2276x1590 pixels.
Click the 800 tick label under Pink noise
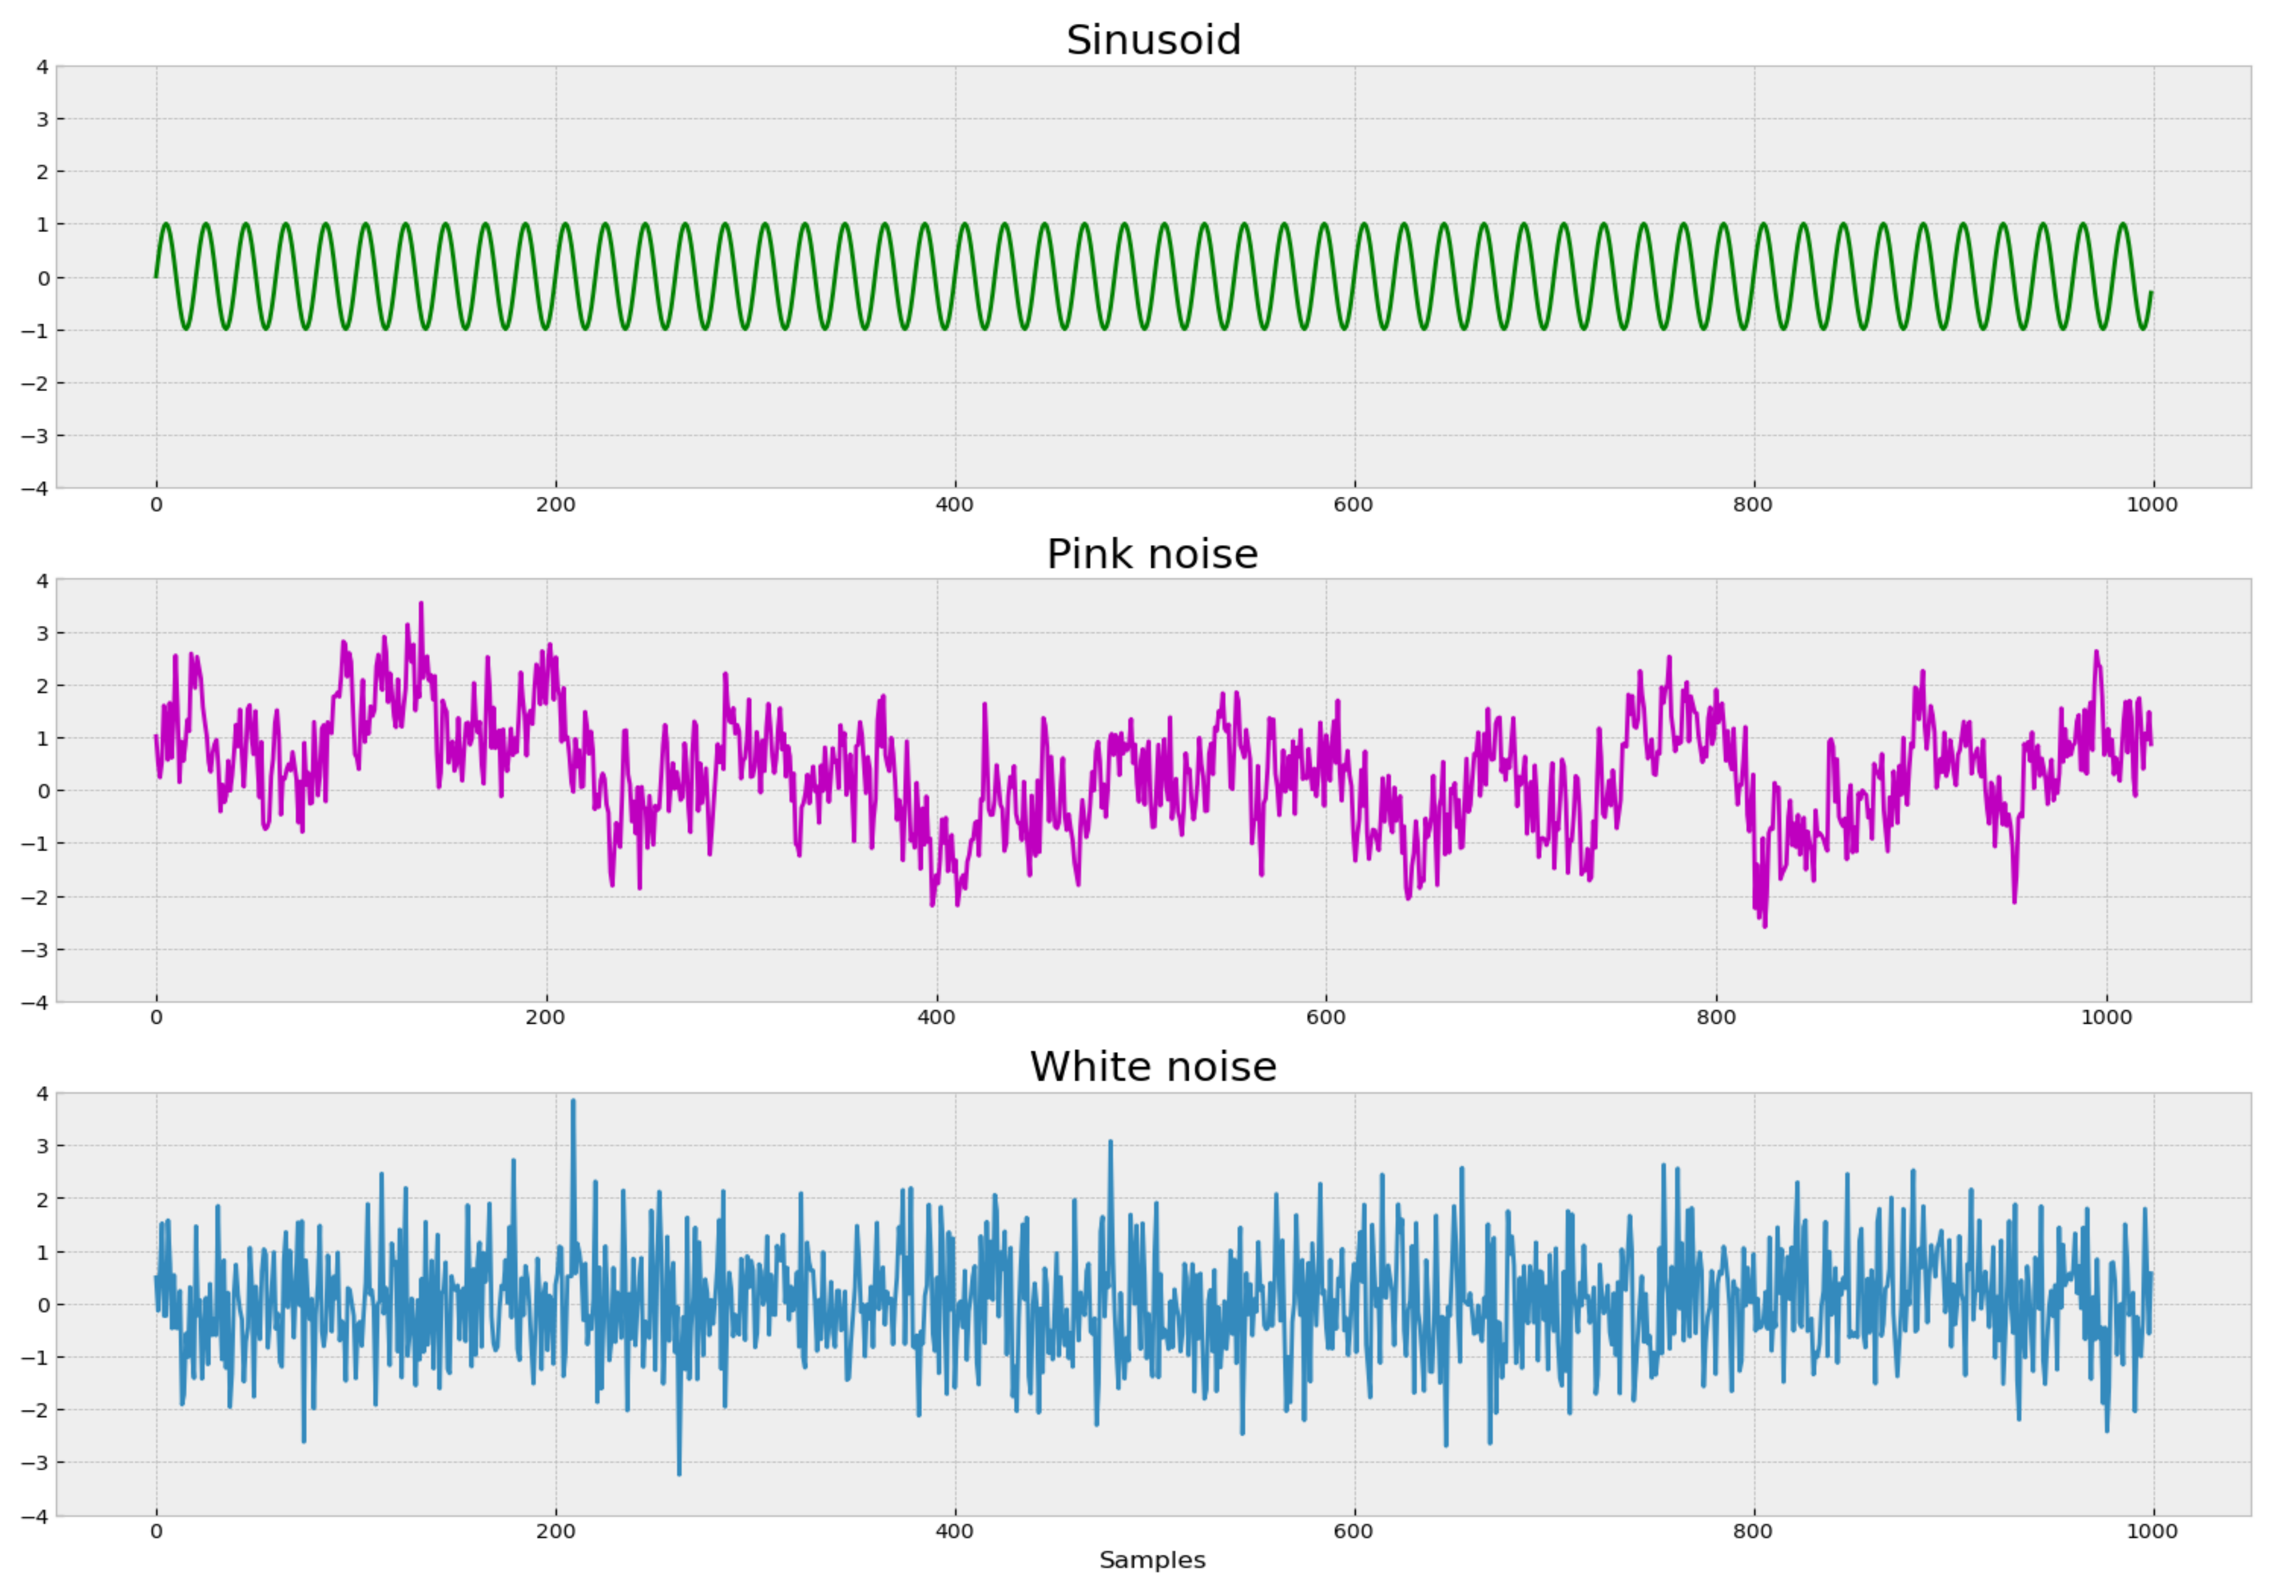[x=1716, y=1017]
